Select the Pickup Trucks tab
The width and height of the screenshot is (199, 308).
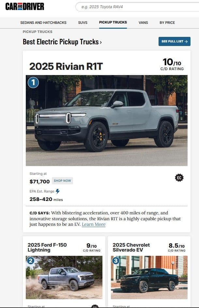[x=113, y=23]
